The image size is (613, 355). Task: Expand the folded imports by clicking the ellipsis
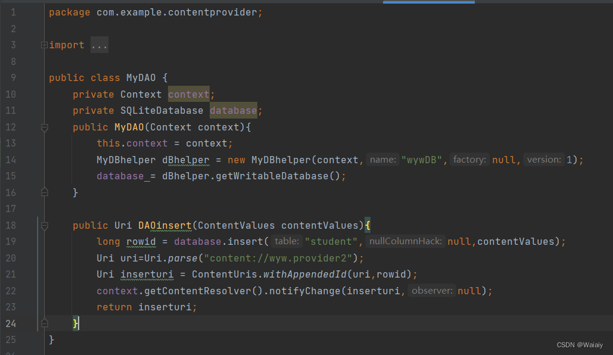point(99,45)
